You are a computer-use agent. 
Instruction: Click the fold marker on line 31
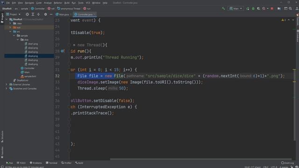[x=69, y=70]
